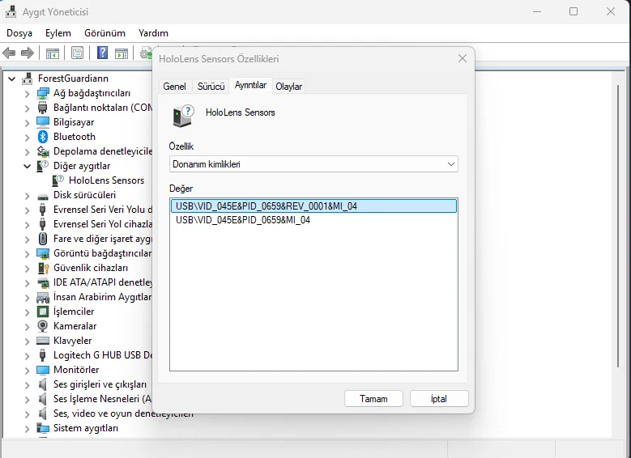Click the device icon in properties dialog
The image size is (631, 458).
(183, 116)
